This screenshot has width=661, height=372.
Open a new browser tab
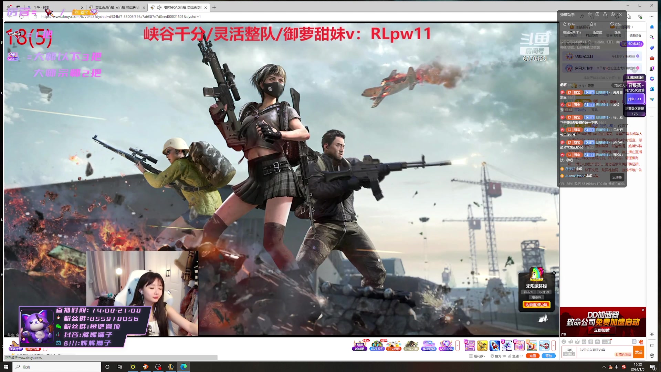pos(214,7)
